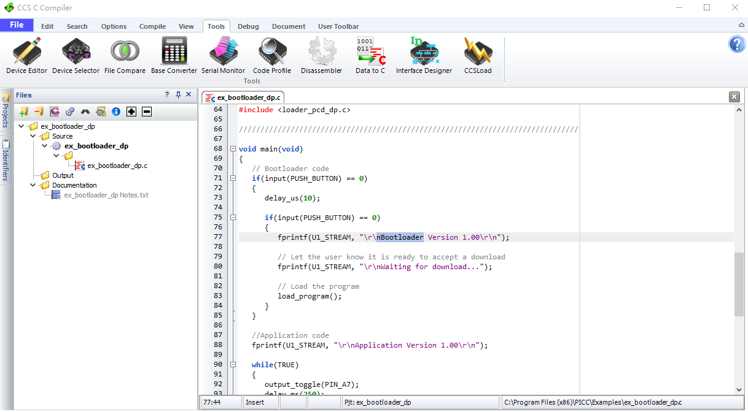Image resolution: width=748 pixels, height=412 pixels.
Task: Pin the Files panel with pushpin icon
Action: coord(178,95)
